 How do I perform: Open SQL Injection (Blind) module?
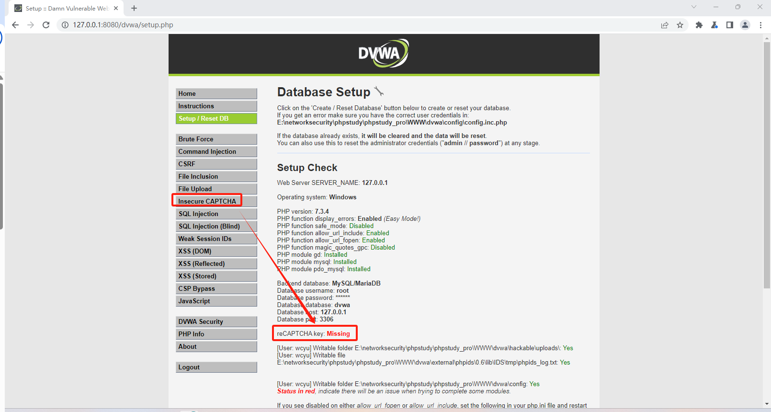pos(216,226)
